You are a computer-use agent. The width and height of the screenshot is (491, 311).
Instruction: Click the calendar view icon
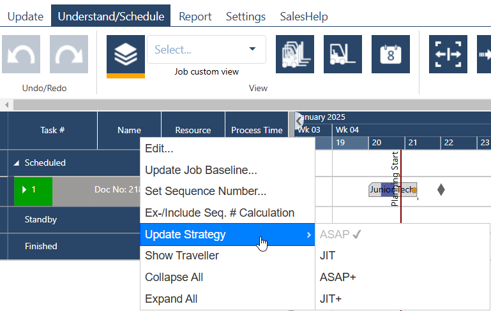pyautogui.click(x=391, y=54)
